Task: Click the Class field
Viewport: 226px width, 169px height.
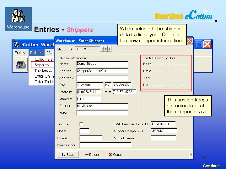Action: (84, 131)
